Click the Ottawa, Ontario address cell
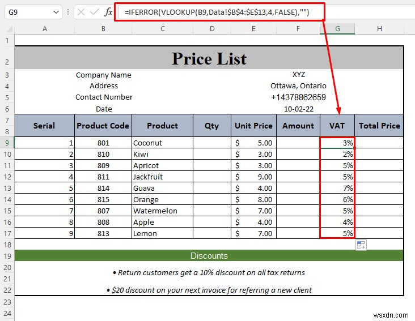415x321 pixels. 298,86
